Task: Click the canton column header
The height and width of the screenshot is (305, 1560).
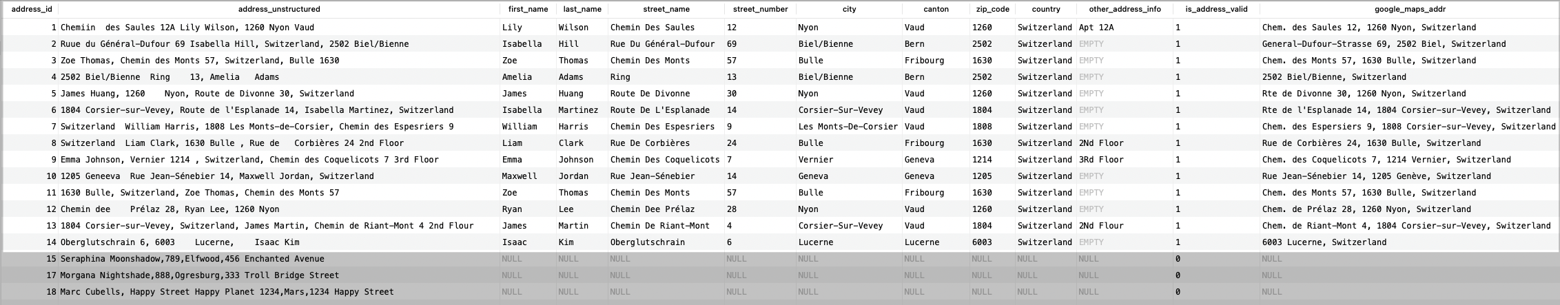Action: (936, 10)
